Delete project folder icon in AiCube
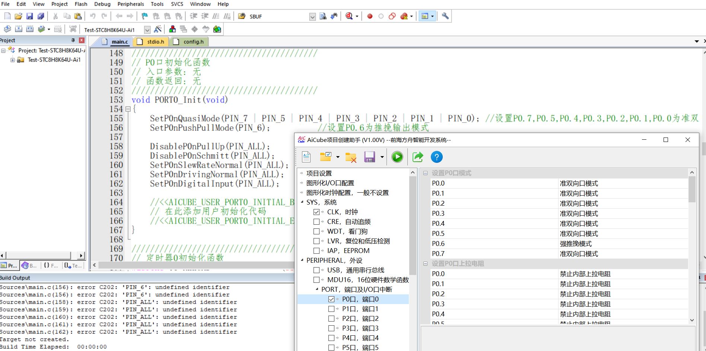 point(351,157)
